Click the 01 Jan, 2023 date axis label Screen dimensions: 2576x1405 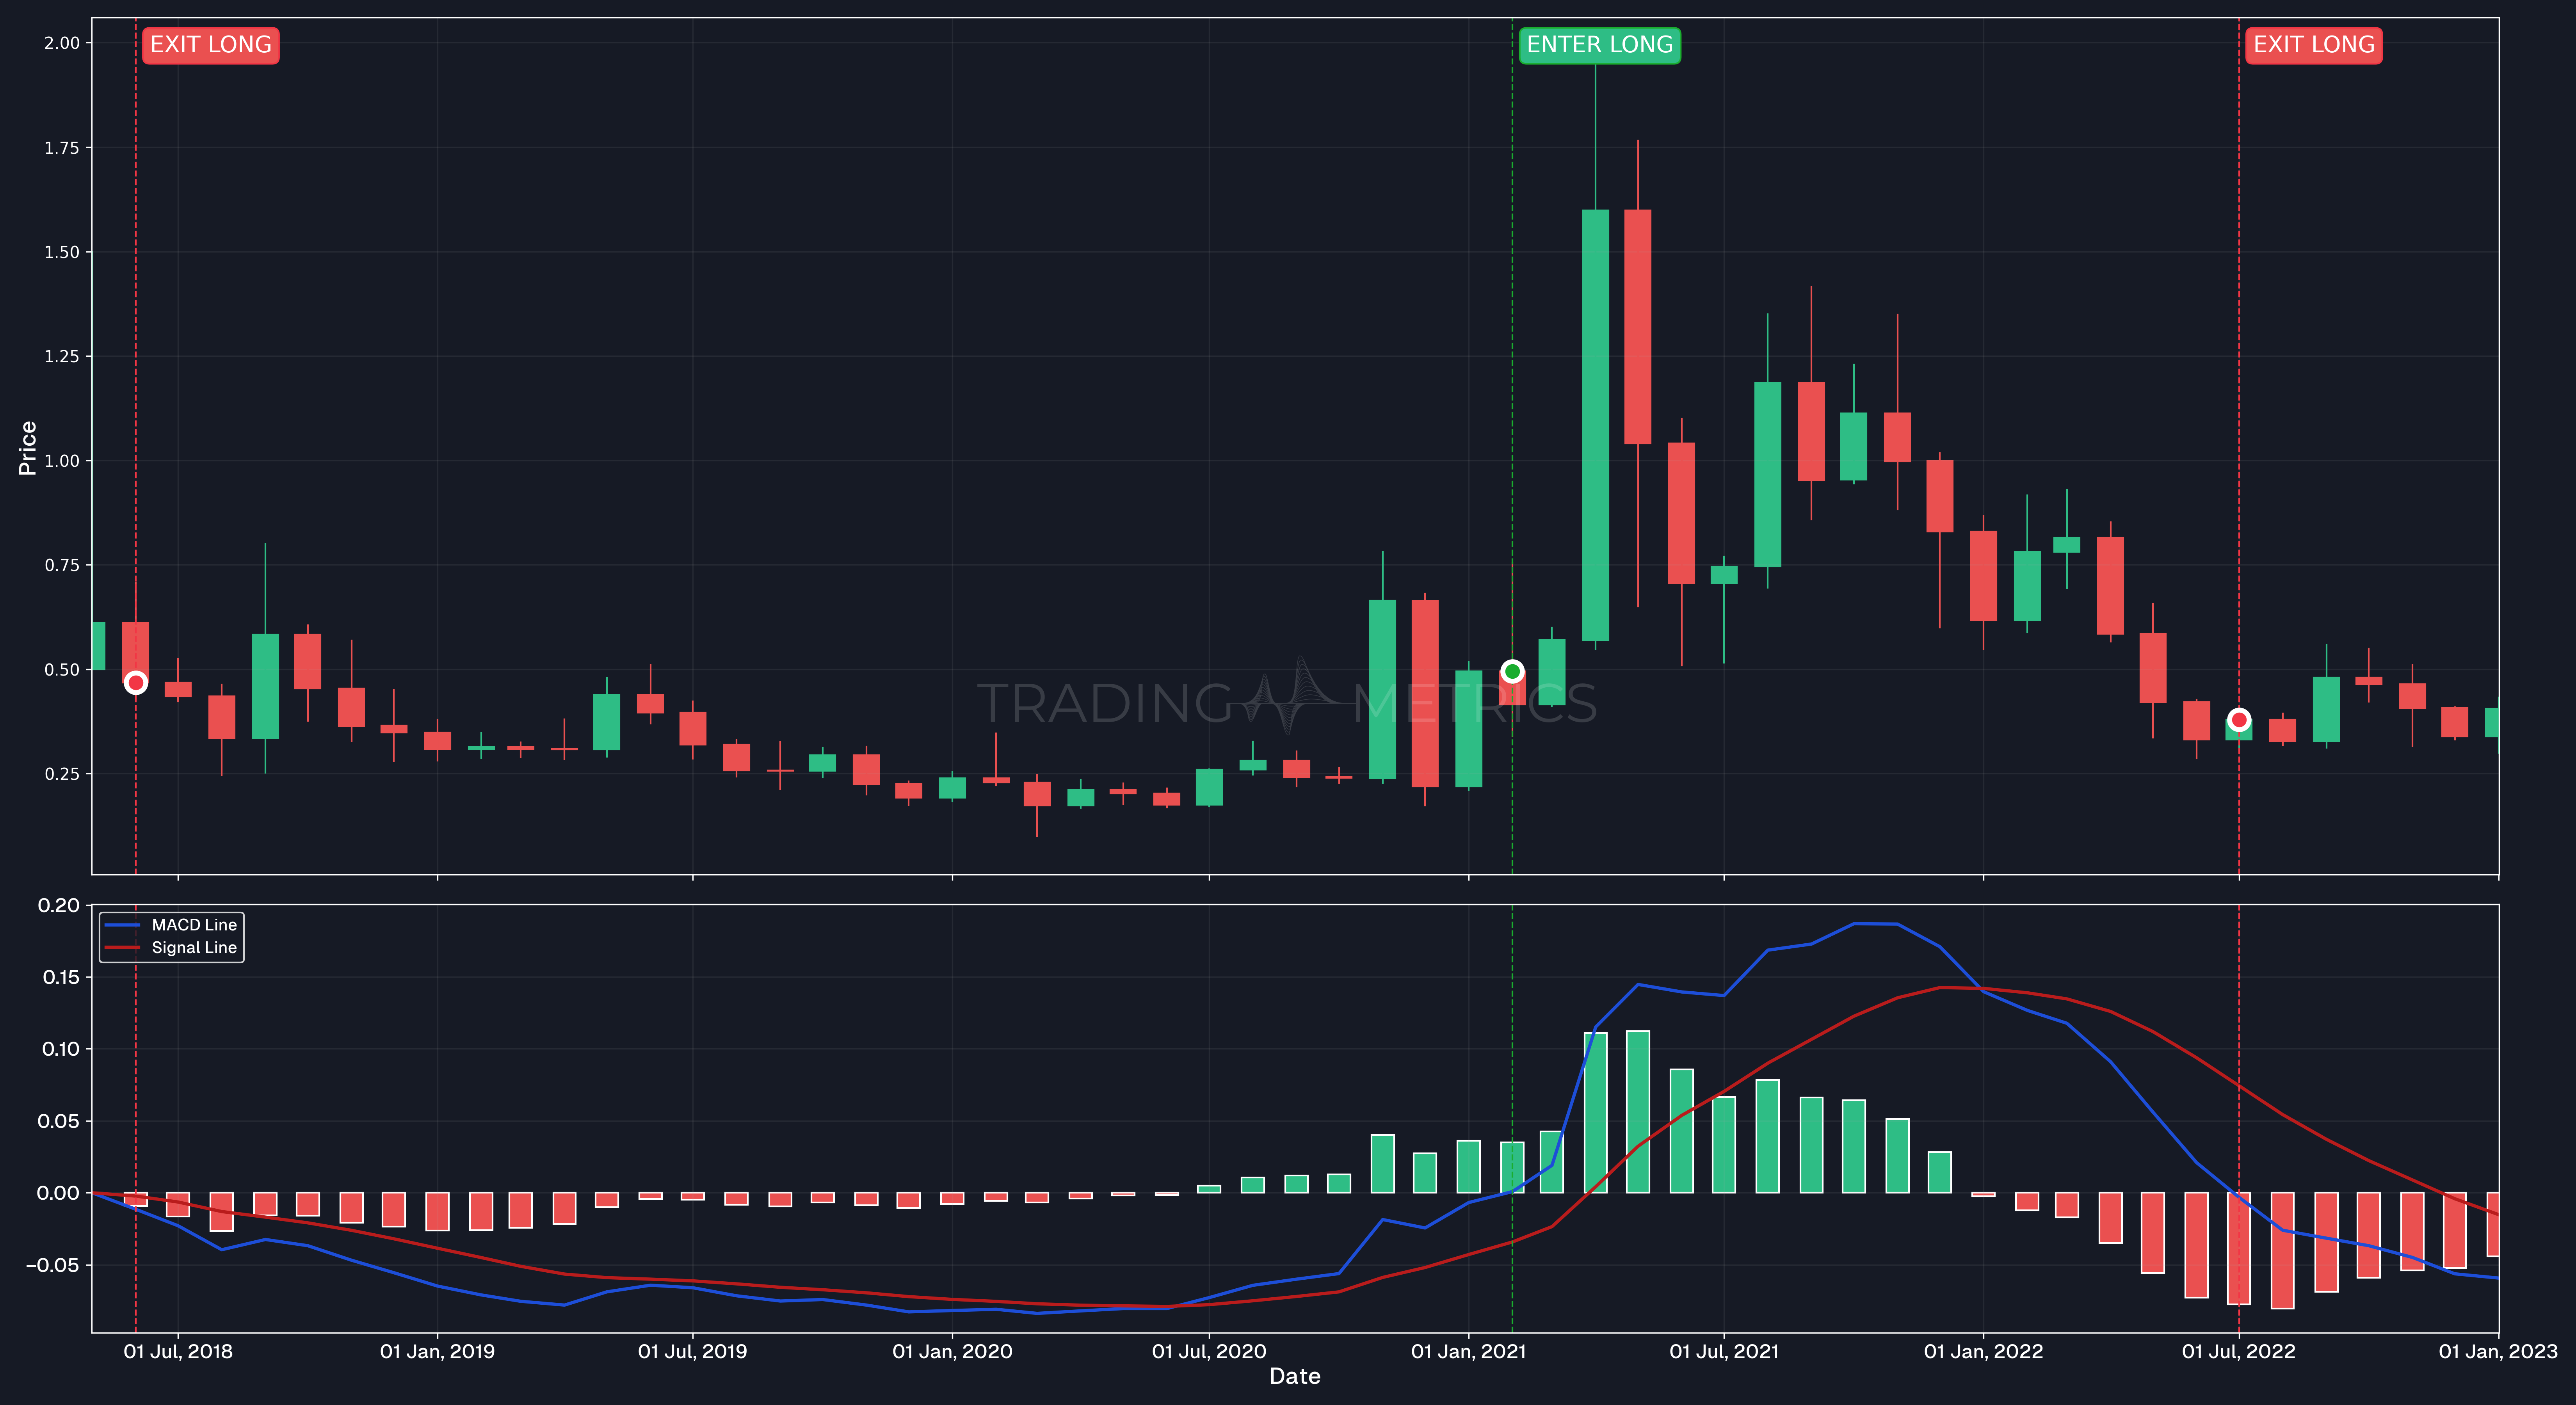(2498, 1352)
